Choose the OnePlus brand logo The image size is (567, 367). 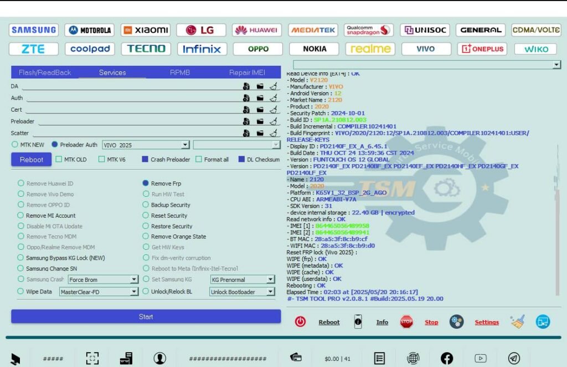pyautogui.click(x=482, y=49)
